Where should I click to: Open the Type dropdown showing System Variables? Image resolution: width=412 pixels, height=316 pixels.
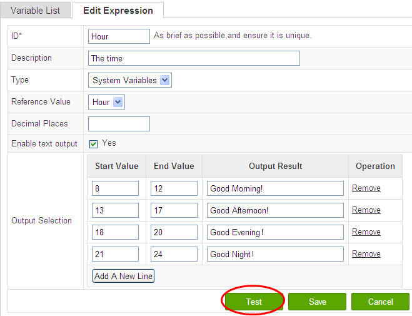(130, 80)
